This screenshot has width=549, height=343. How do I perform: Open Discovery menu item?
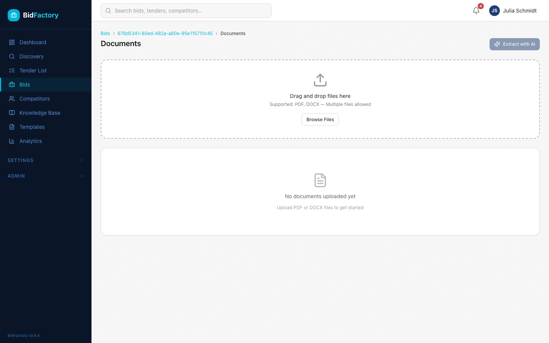pos(46,56)
